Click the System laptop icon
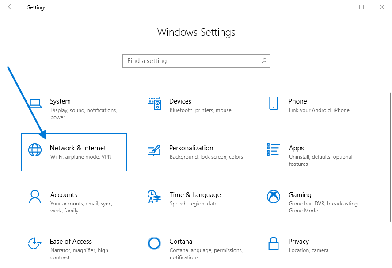The image size is (392, 268). pos(35,104)
